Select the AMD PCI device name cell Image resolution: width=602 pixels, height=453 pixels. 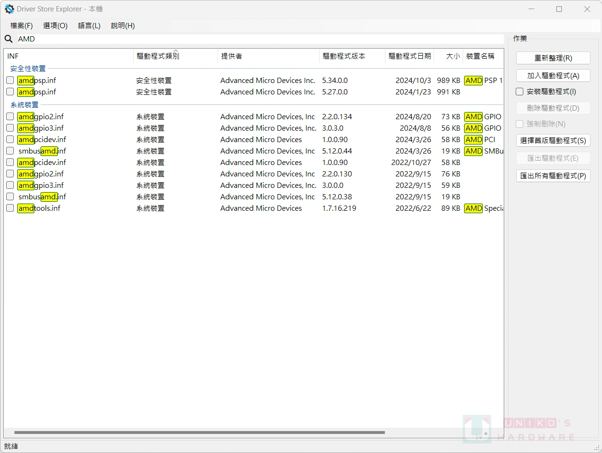pos(480,140)
